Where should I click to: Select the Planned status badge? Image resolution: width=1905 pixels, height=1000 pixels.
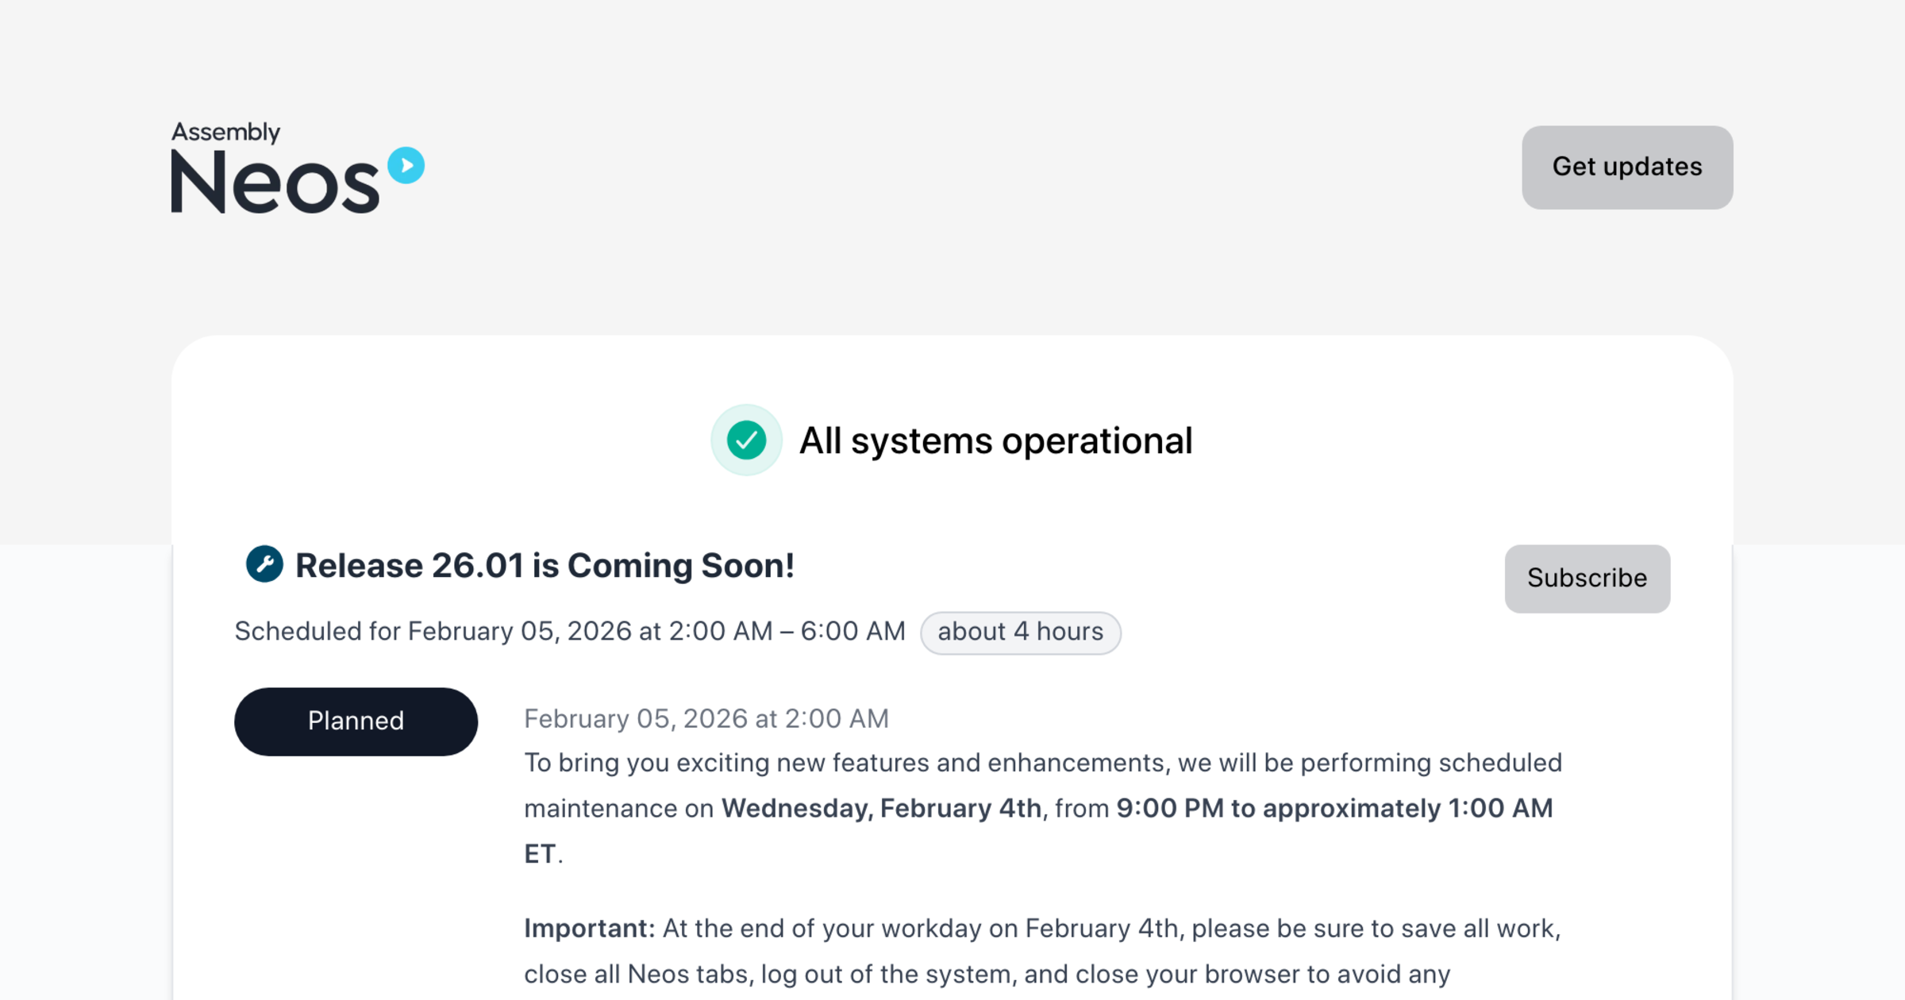click(356, 721)
